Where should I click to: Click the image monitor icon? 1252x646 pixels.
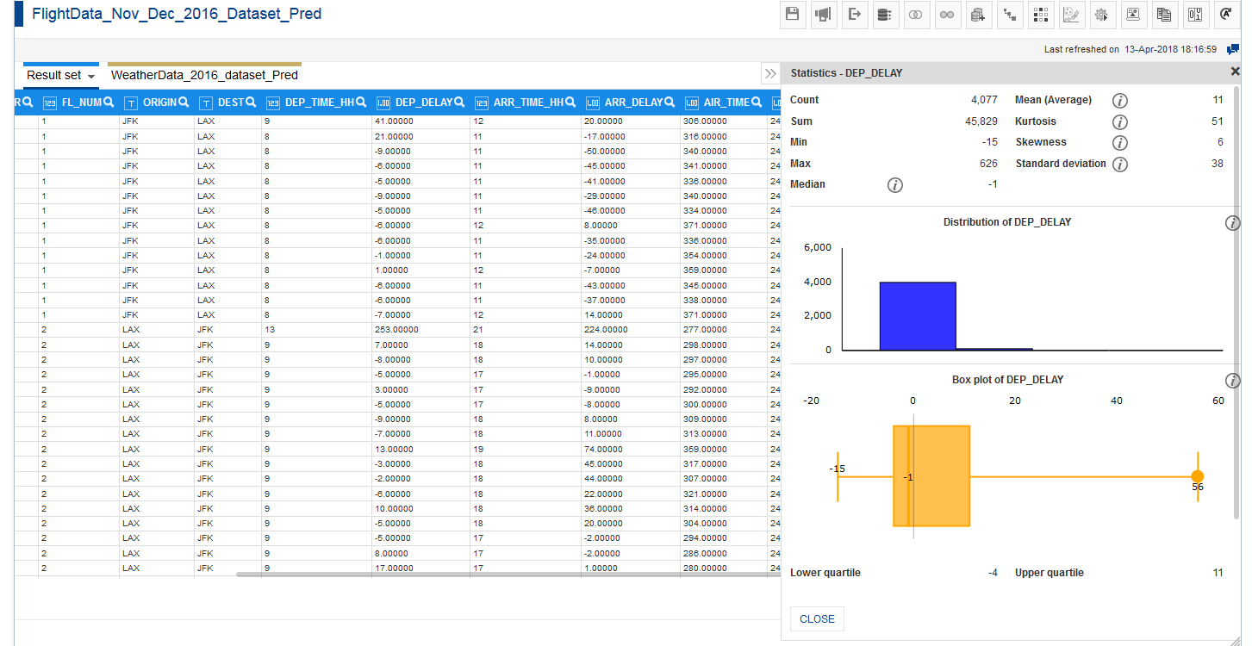tap(1133, 15)
